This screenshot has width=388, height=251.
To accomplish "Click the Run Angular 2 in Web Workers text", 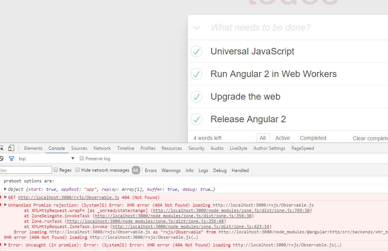I will point(273,74).
